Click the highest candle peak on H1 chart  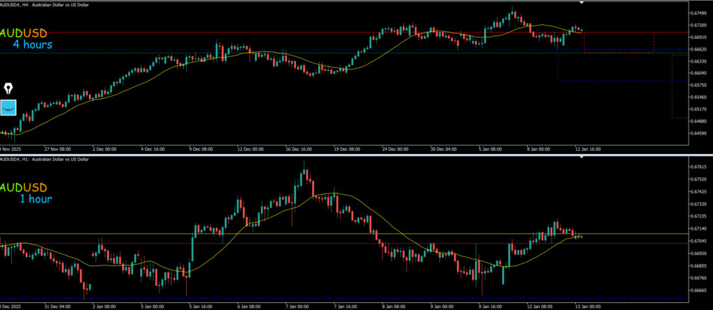click(304, 163)
